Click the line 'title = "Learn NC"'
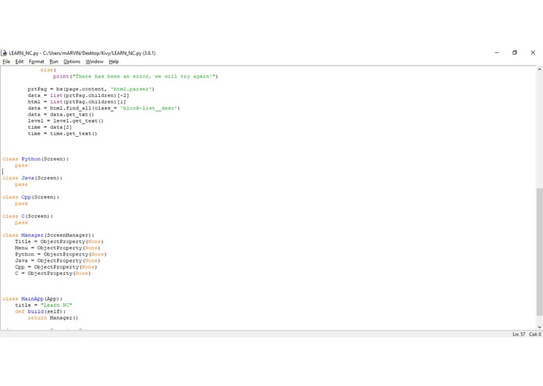The image size is (543, 386). [44, 305]
